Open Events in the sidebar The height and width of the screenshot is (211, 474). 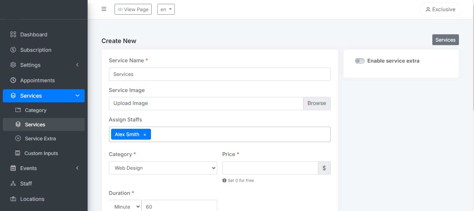pyautogui.click(x=28, y=168)
